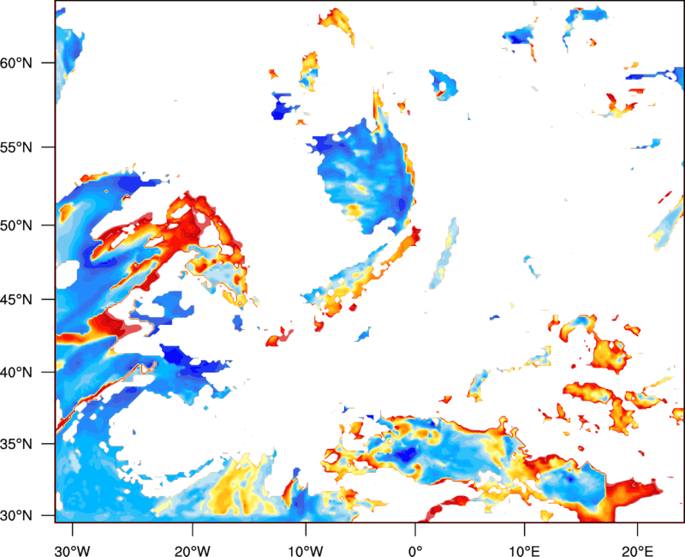The image size is (685, 557).
Task: Click the 0° longitude label
Action: tap(415, 551)
